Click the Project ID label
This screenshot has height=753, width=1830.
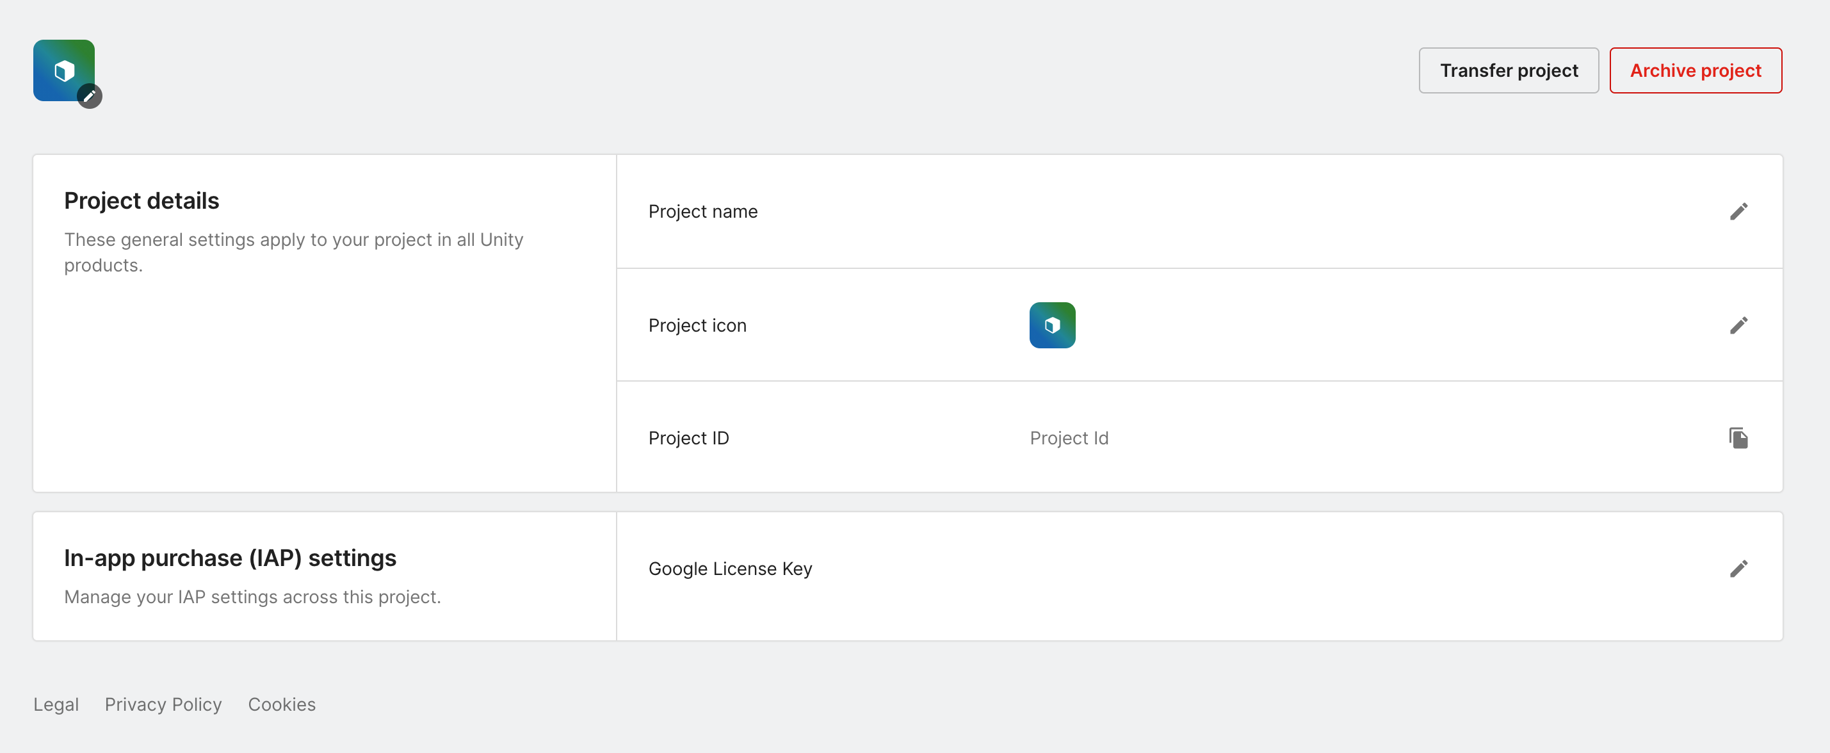[688, 437]
